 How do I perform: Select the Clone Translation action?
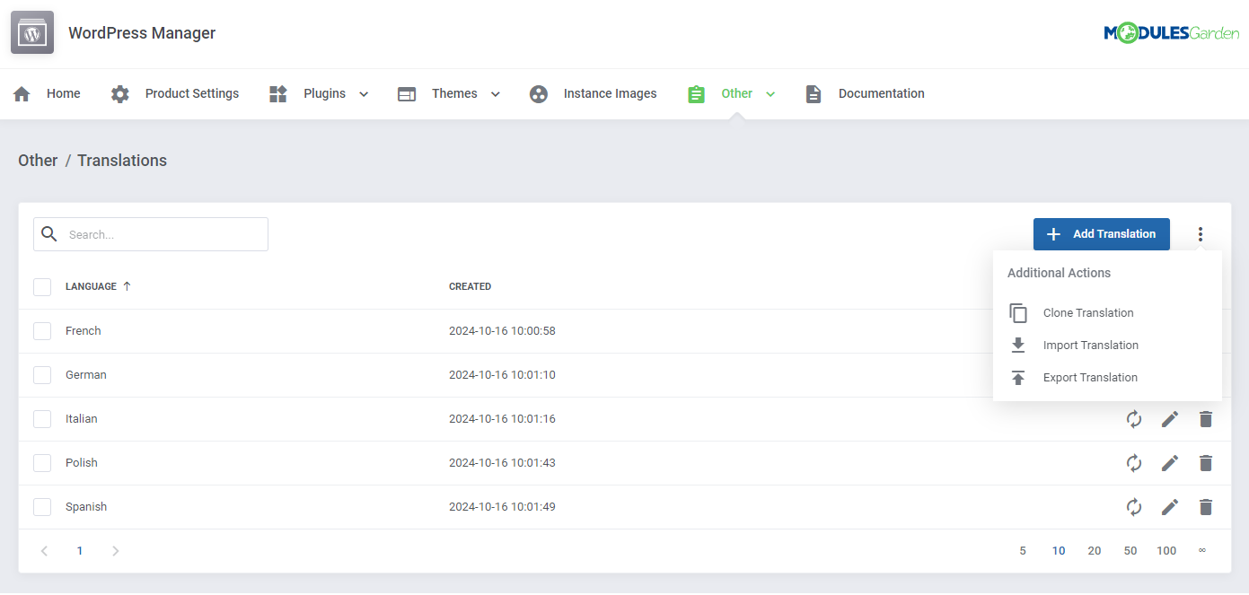[x=1087, y=312]
